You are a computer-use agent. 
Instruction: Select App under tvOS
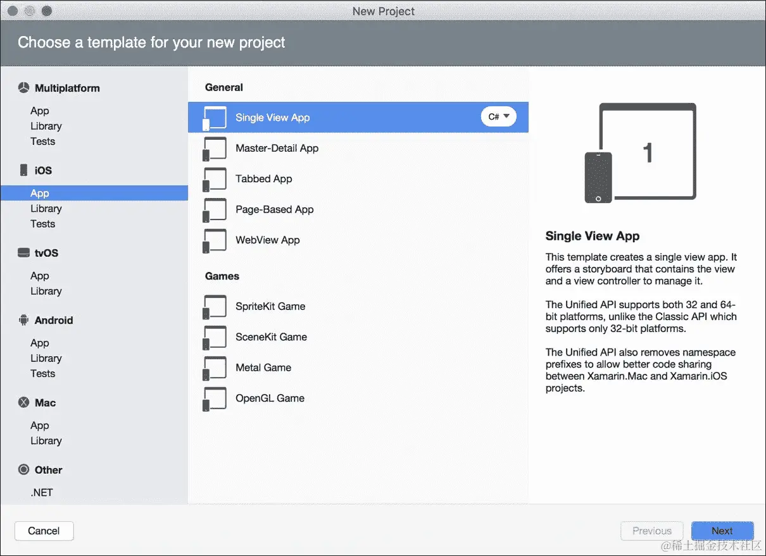40,276
